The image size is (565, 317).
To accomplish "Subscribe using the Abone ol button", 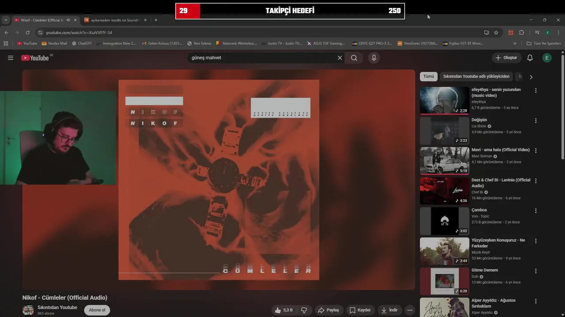I will [x=97, y=310].
